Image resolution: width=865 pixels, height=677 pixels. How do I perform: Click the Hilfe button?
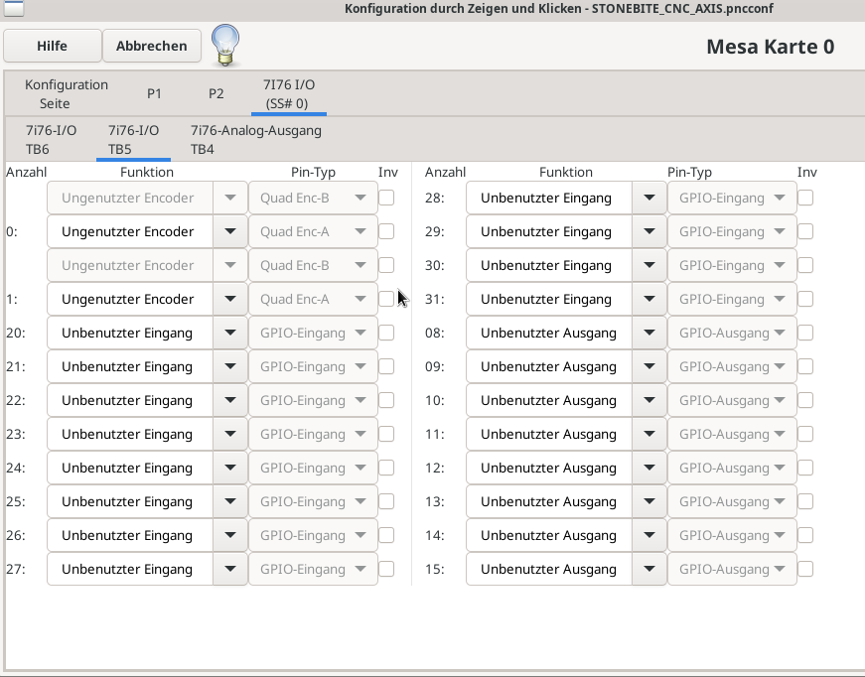(53, 46)
